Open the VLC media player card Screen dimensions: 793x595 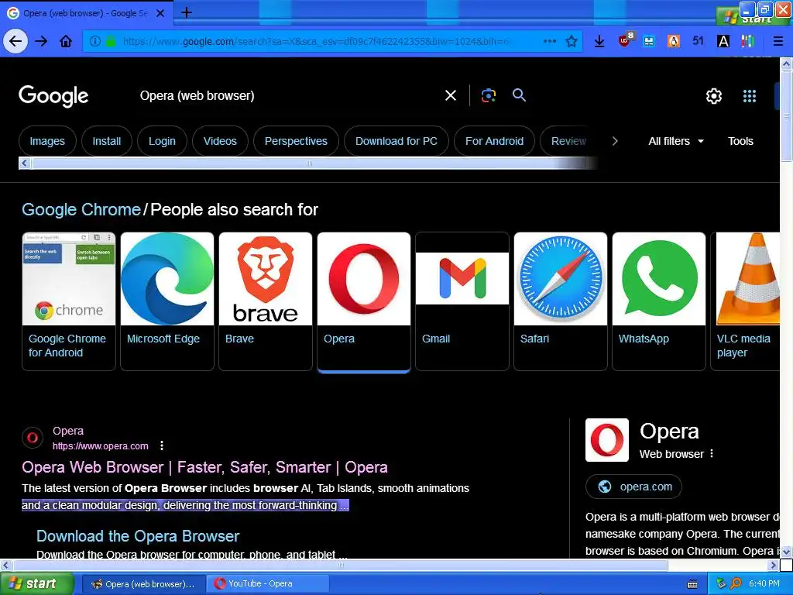746,301
